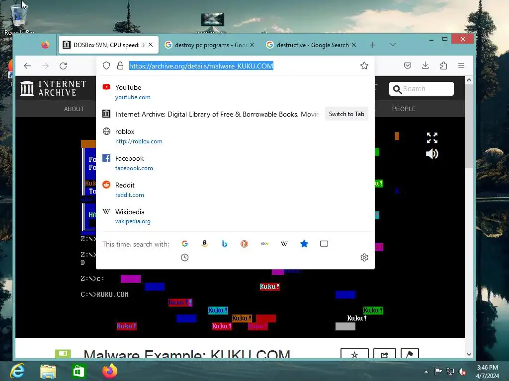
Task: Switch to destructive Google Search tab
Action: [312, 45]
